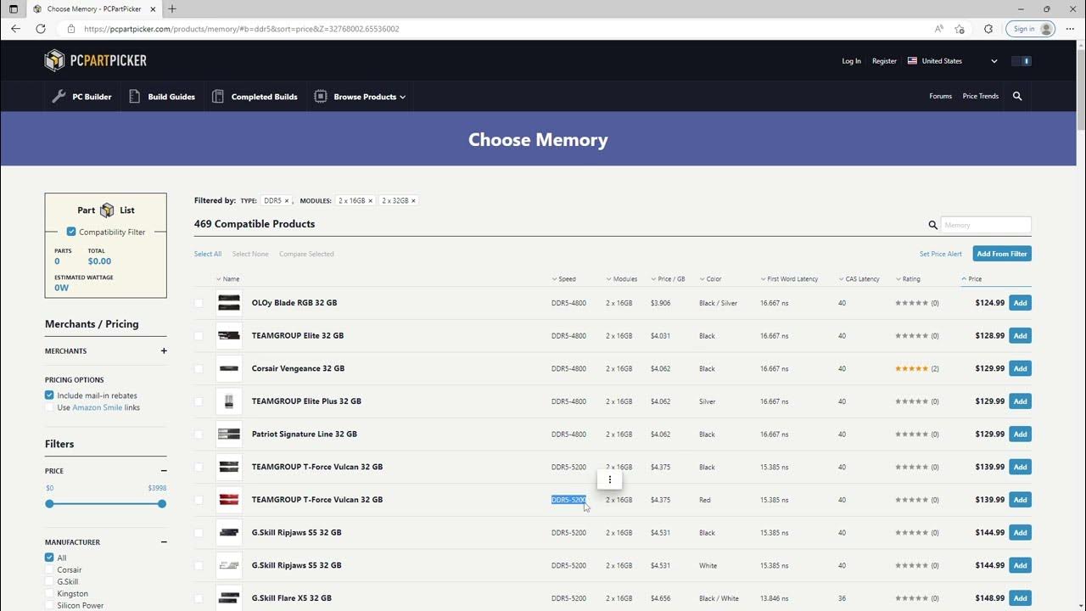Collapse the Manufacturer filter section
The width and height of the screenshot is (1086, 611).
point(164,542)
